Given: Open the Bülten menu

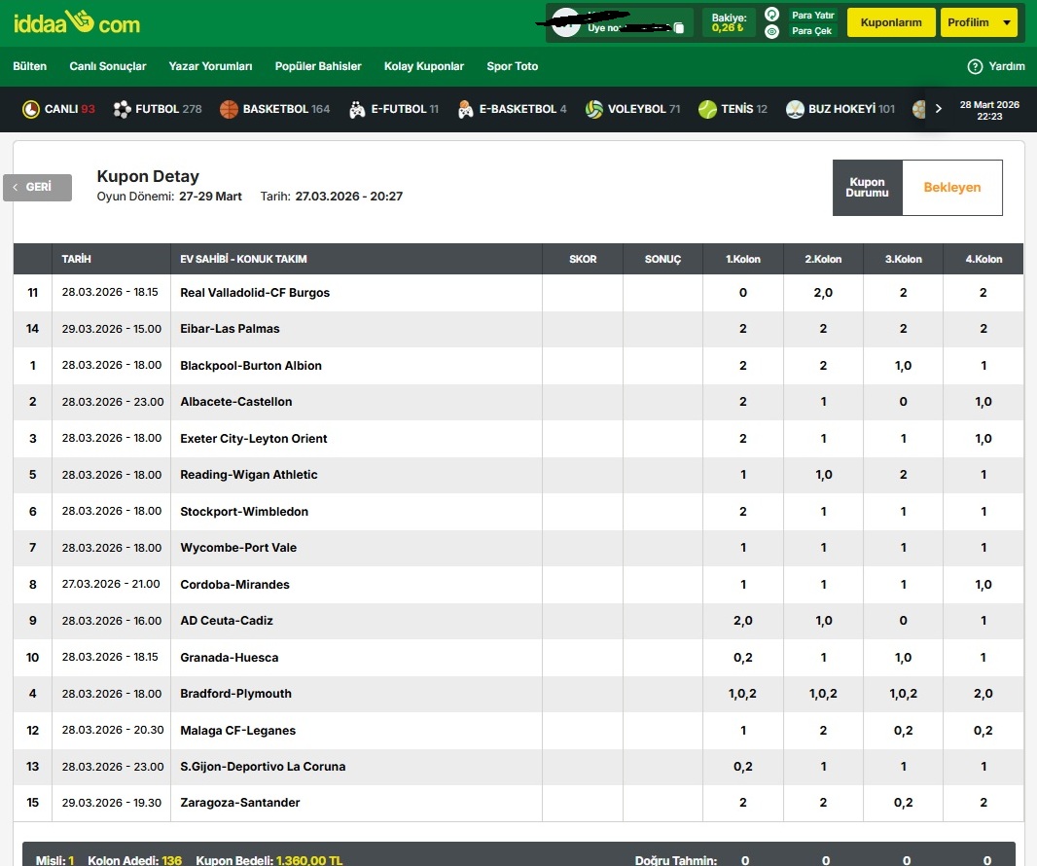Looking at the screenshot, I should [x=30, y=66].
